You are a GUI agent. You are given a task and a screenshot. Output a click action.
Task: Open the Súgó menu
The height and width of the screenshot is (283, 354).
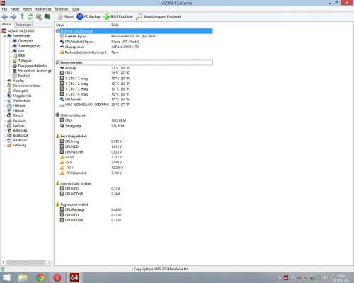point(76,9)
